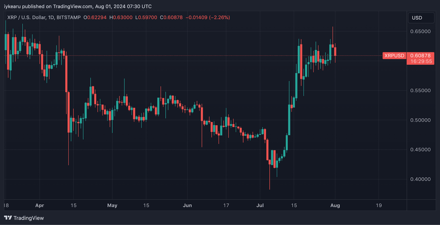
Task: Click the 0.40000 price axis label
Action: [420, 179]
